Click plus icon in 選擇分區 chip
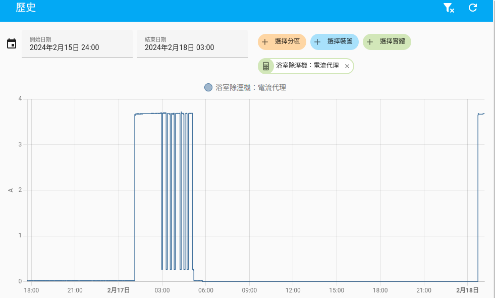This screenshot has width=495, height=298. pyautogui.click(x=265, y=42)
